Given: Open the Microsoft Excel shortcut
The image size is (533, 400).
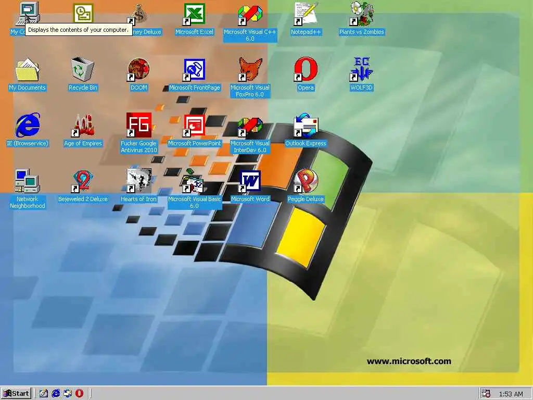Looking at the screenshot, I should pyautogui.click(x=195, y=14).
